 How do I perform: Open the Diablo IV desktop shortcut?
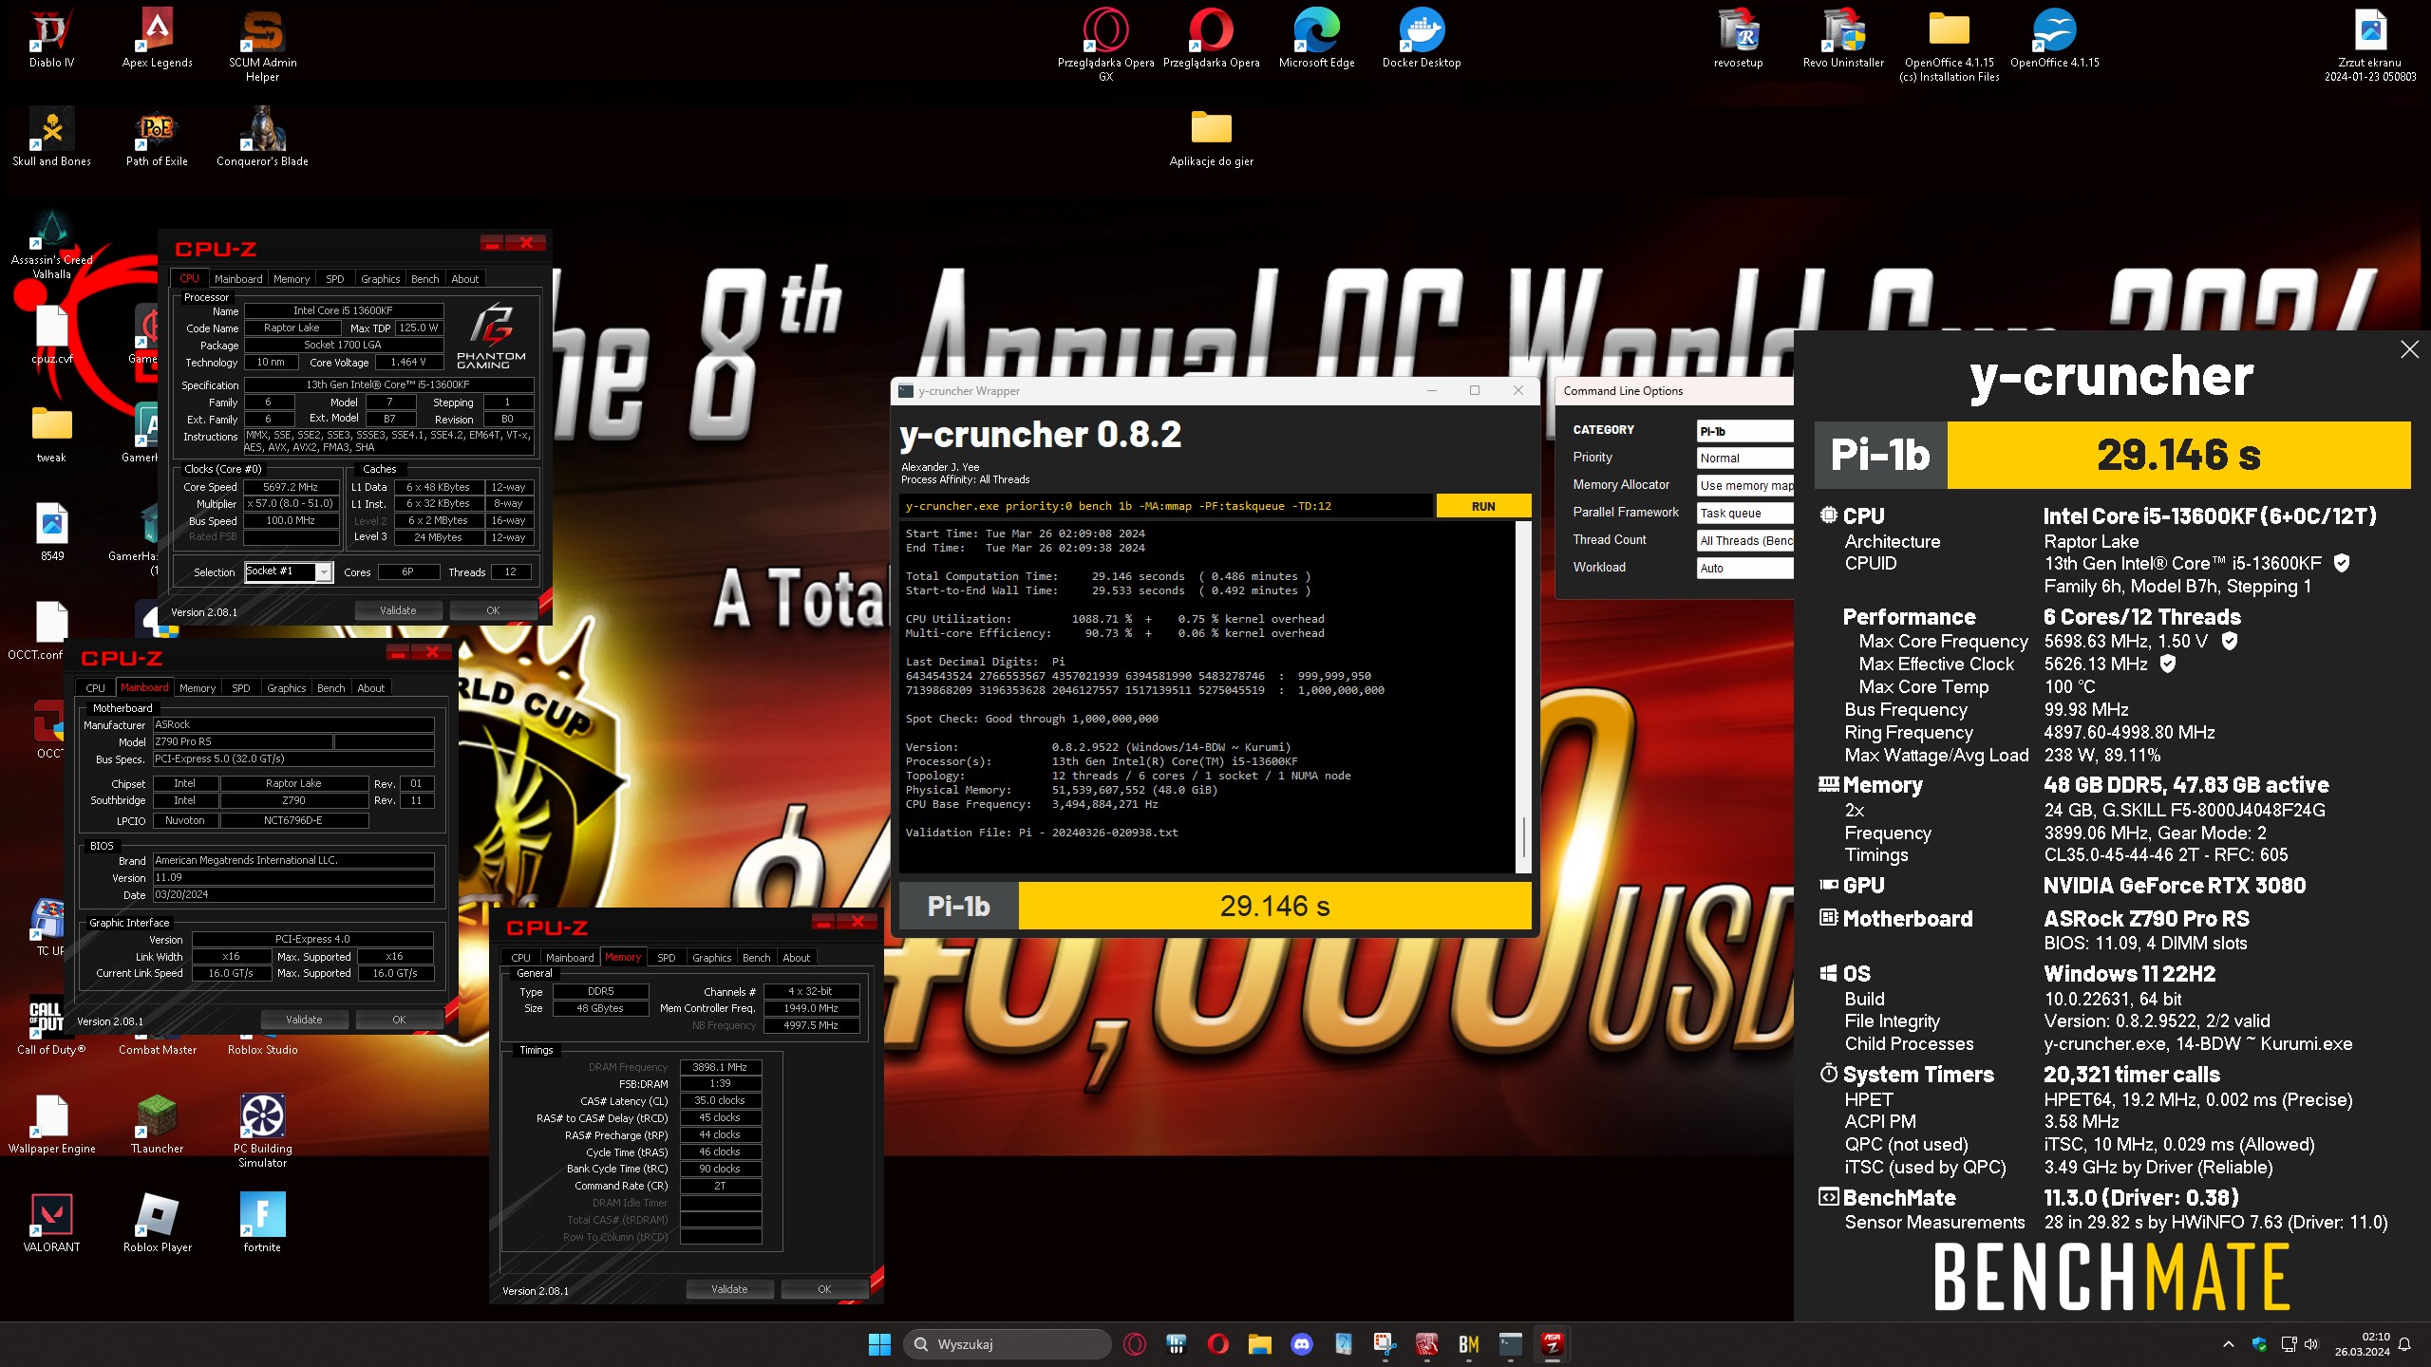pyautogui.click(x=51, y=38)
